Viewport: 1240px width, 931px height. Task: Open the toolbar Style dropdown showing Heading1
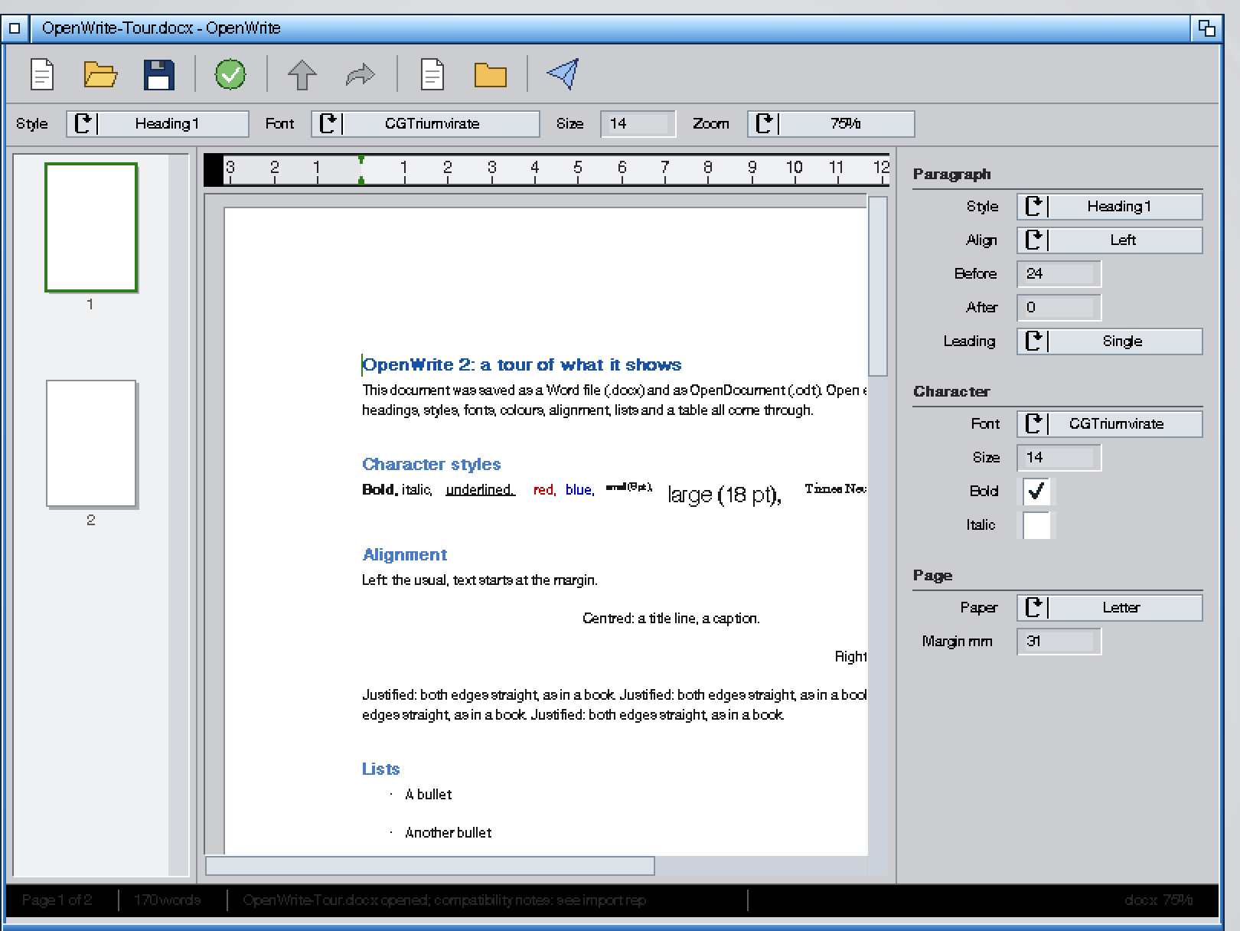pos(158,124)
